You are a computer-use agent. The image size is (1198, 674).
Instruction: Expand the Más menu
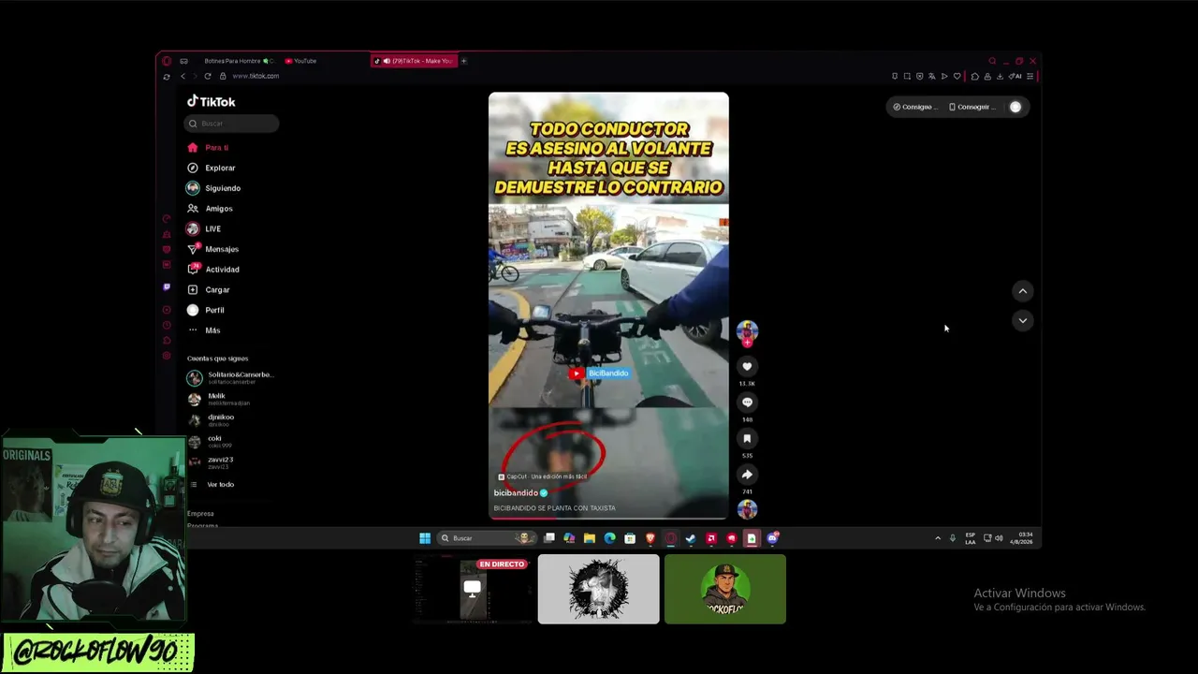[204, 330]
